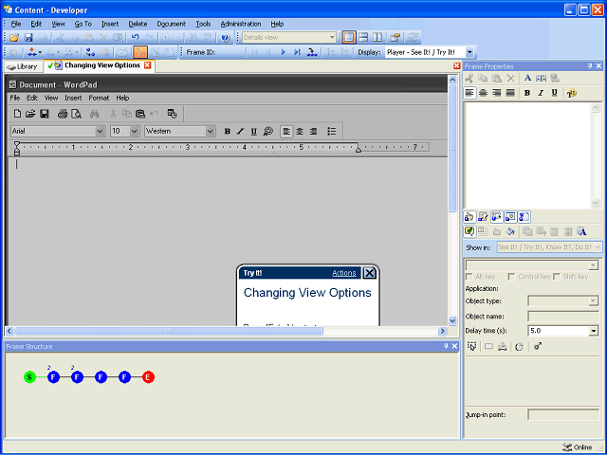Image resolution: width=607 pixels, height=455 pixels.
Task: Open the Object type dropdown
Action: click(x=593, y=301)
